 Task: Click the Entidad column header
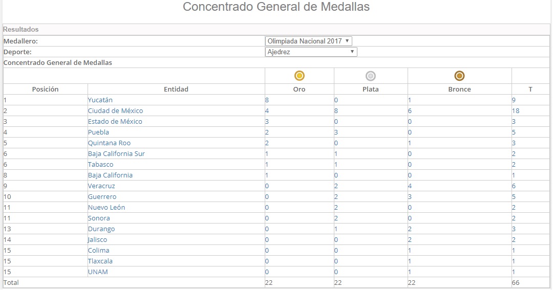click(x=176, y=89)
